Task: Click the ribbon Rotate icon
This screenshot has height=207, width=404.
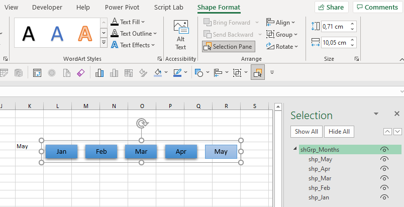Action: (270, 46)
